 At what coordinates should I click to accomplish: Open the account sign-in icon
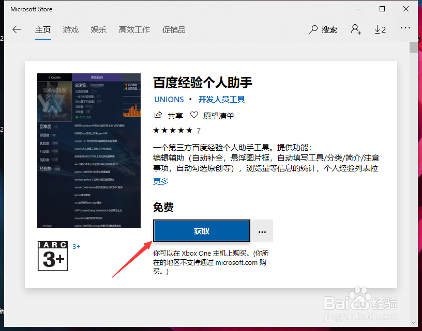(x=355, y=29)
